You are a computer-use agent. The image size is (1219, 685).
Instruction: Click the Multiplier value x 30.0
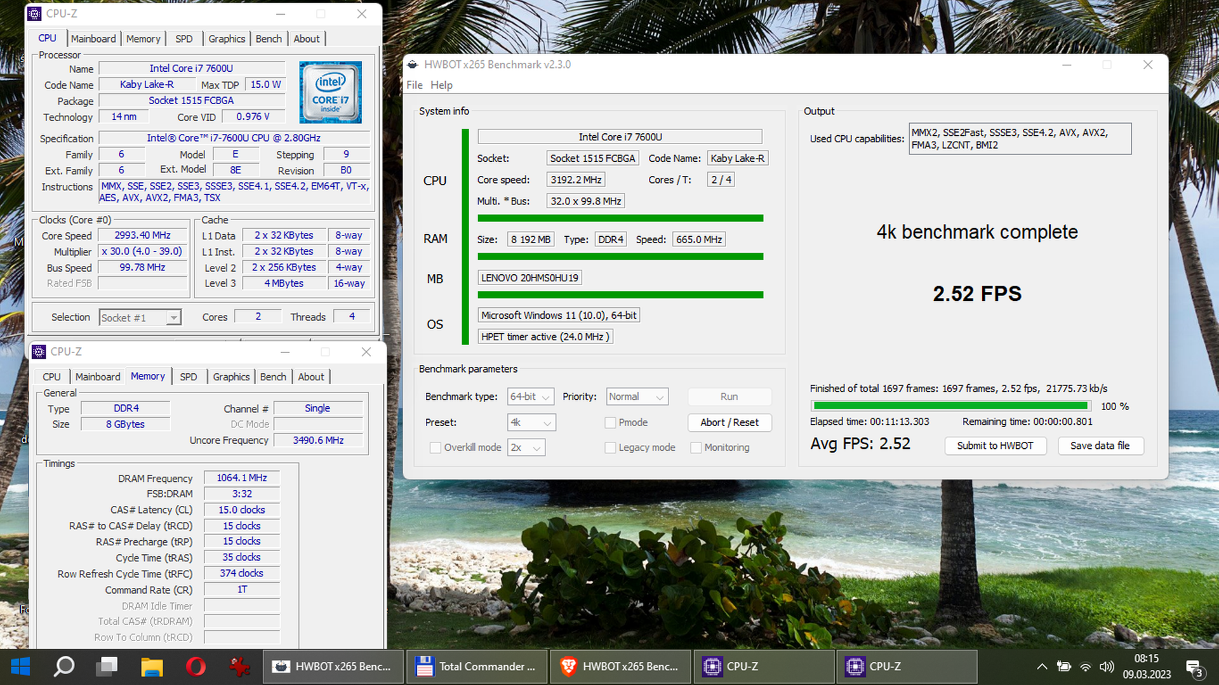pyautogui.click(x=143, y=251)
